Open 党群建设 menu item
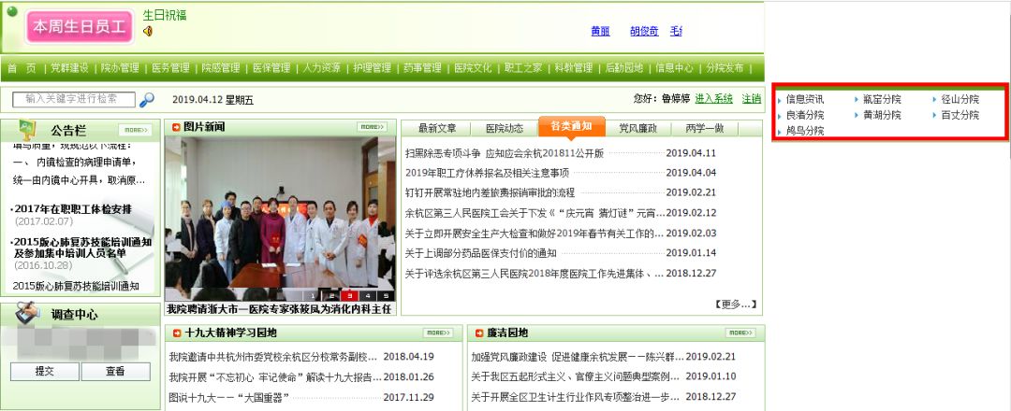This screenshot has width=1011, height=411. [x=69, y=67]
